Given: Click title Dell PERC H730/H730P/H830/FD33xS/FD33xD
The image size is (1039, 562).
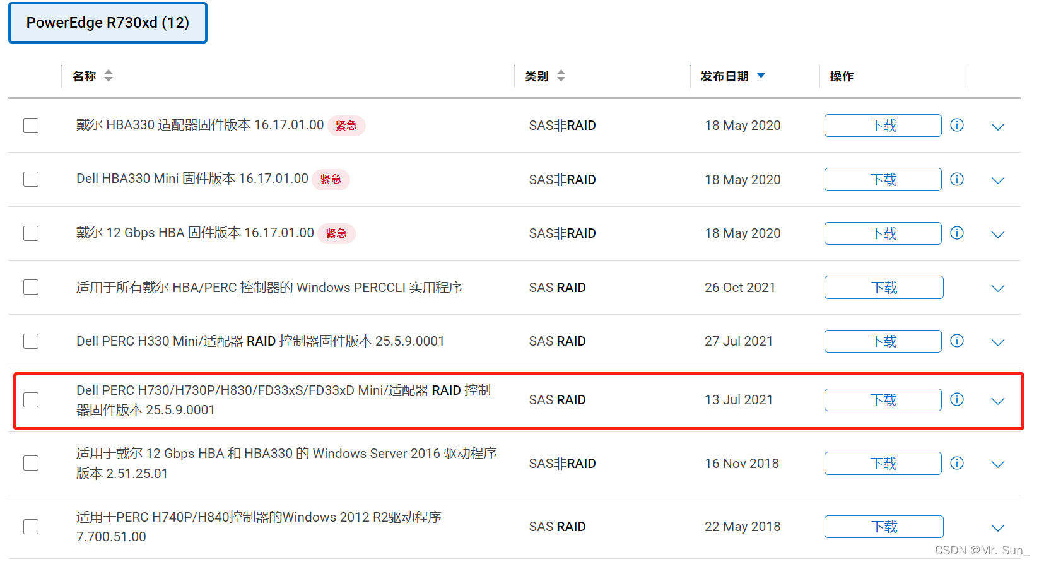Looking at the screenshot, I should [x=284, y=400].
